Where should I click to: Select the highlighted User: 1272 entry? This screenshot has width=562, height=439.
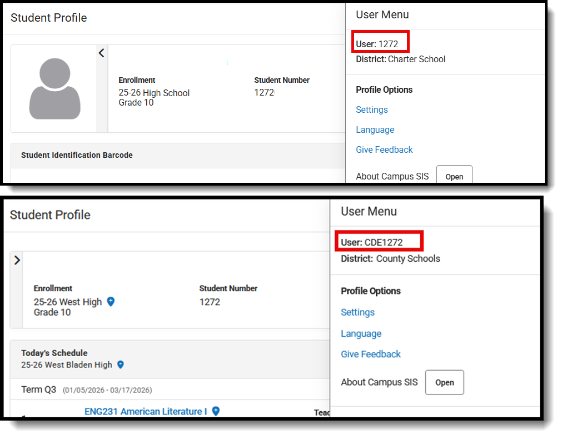380,42
